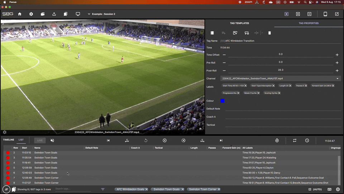Screen dimensions: 344x194
Task: Click the Search tags field
Action: (73, 189)
